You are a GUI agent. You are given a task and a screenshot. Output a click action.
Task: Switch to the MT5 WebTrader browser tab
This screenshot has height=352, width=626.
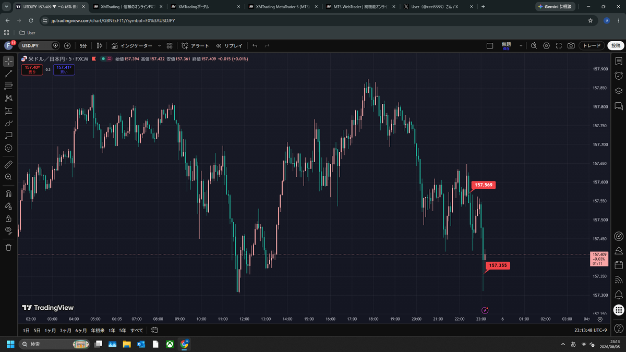pos(360,7)
